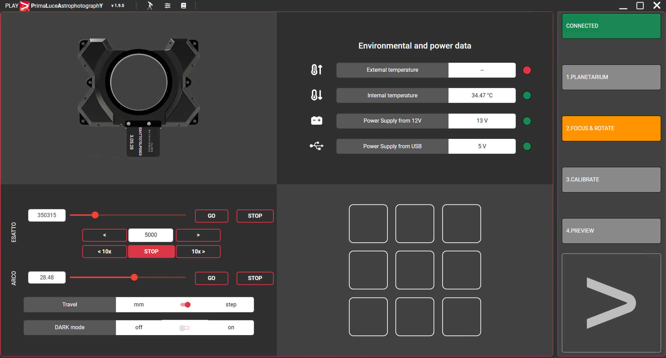Click the 12V battery icon
666x358 pixels.
(x=316, y=120)
